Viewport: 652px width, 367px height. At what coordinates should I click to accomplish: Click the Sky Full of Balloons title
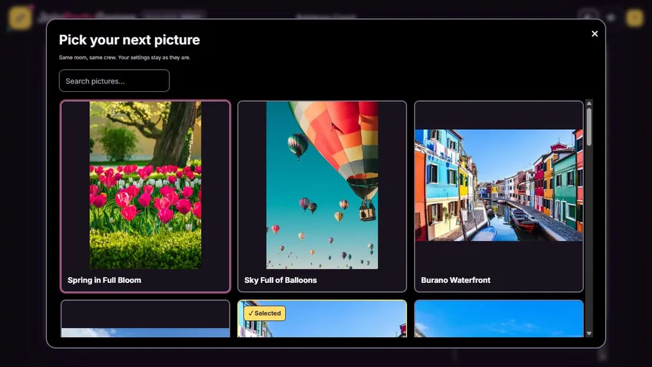click(280, 280)
